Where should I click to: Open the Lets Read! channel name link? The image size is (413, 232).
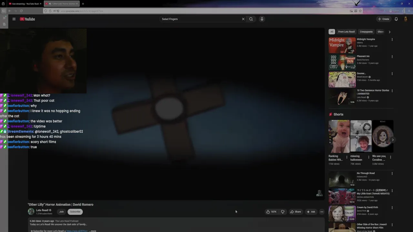[x=42, y=210]
